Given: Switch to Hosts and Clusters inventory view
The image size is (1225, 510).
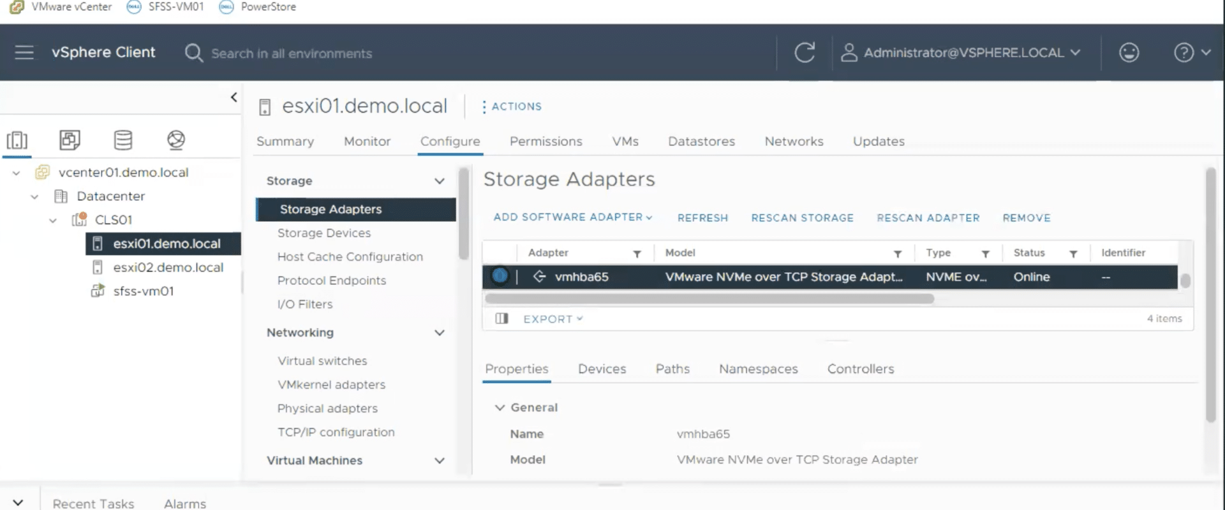Looking at the screenshot, I should point(17,140).
